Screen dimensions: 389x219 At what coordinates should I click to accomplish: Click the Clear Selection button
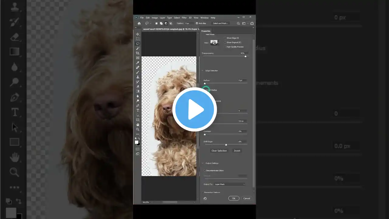coord(219,151)
